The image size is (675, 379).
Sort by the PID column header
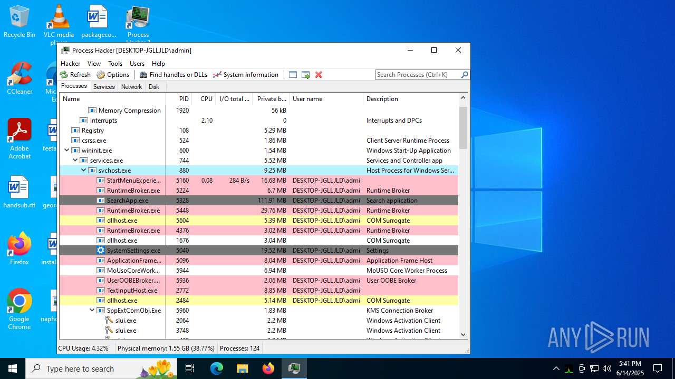tap(178, 99)
